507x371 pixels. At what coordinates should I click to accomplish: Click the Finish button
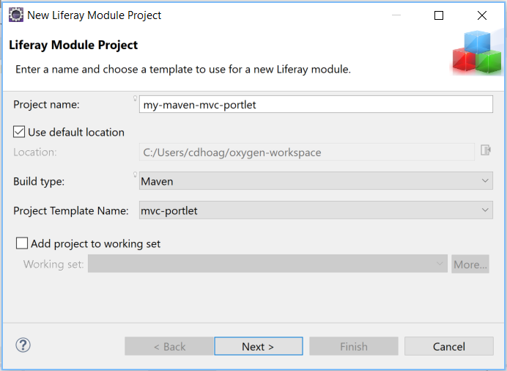(354, 346)
